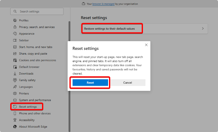Click the Cookies and site permissions icon
The width and height of the screenshot is (218, 132).
tap(15, 60)
